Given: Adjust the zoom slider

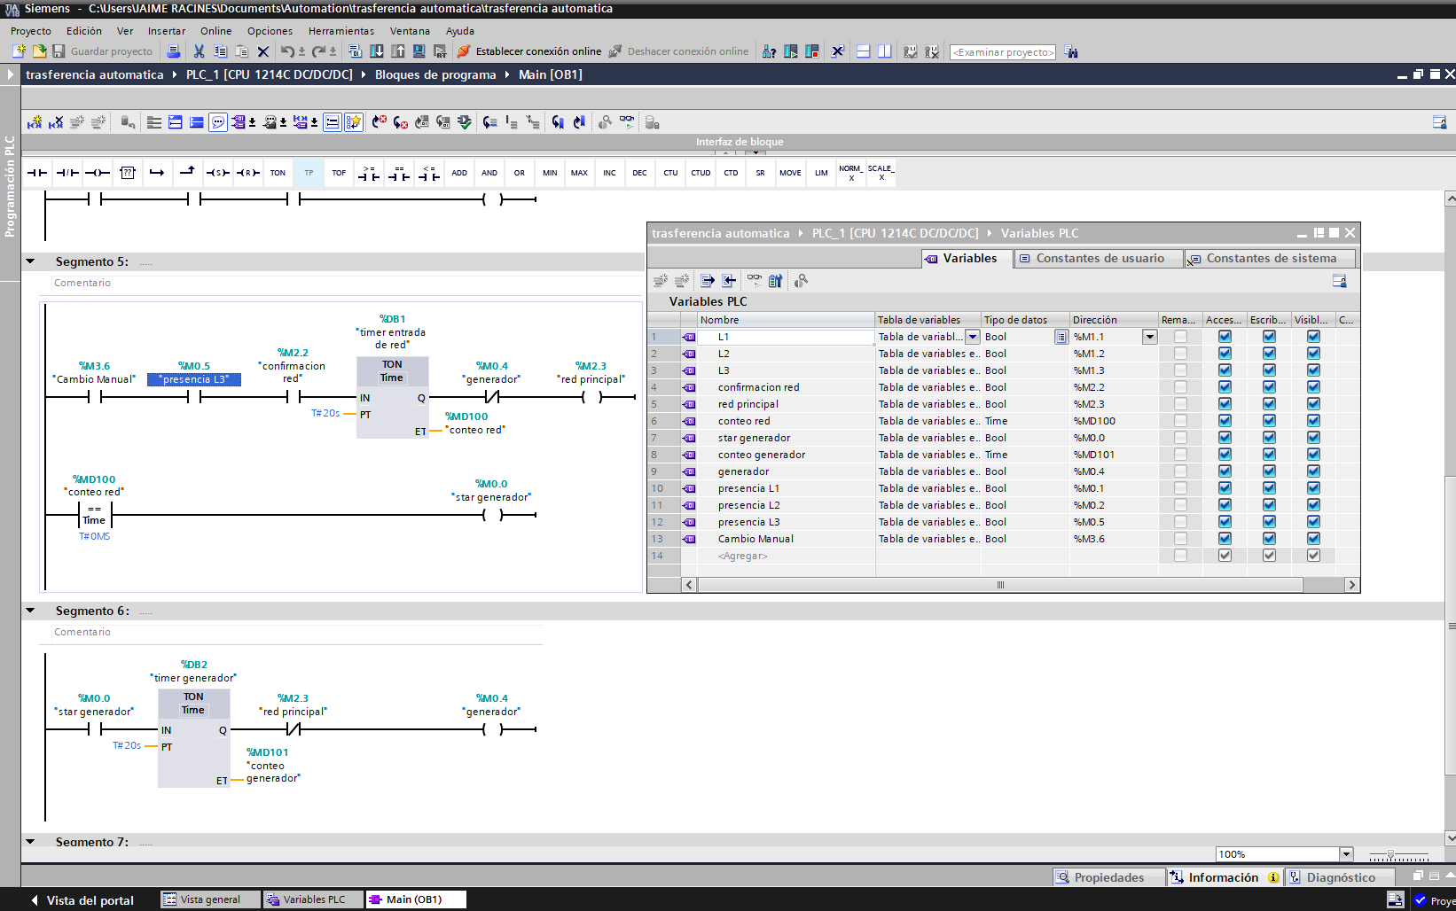Looking at the screenshot, I should (x=1390, y=854).
